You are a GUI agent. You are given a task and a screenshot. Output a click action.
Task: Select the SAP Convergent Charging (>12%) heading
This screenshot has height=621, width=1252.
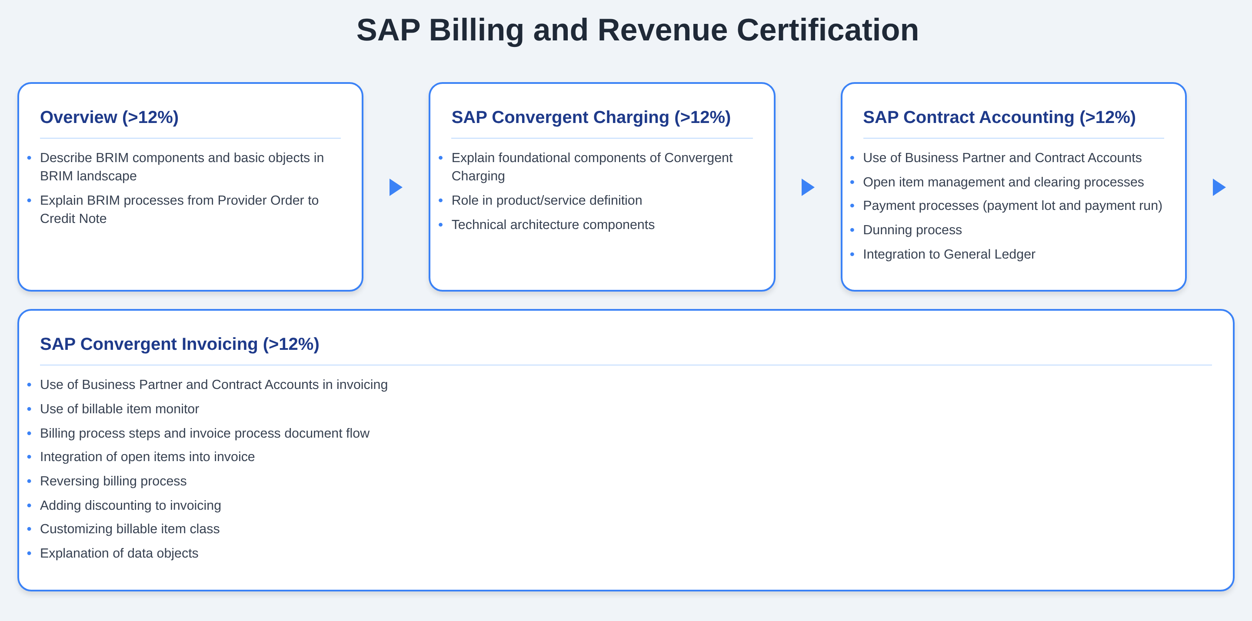pos(590,117)
